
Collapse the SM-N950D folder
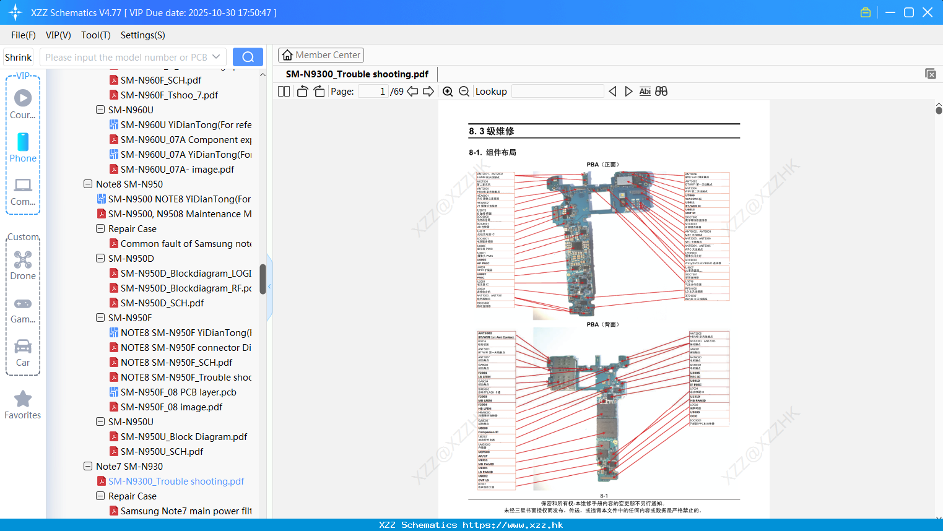click(x=100, y=258)
